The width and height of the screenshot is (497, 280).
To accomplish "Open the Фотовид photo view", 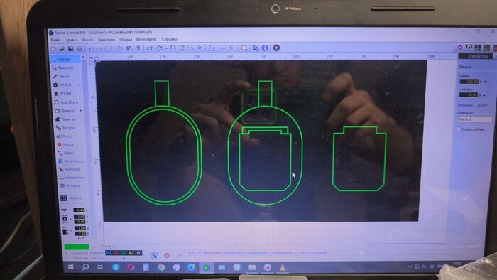I will (x=71, y=185).
